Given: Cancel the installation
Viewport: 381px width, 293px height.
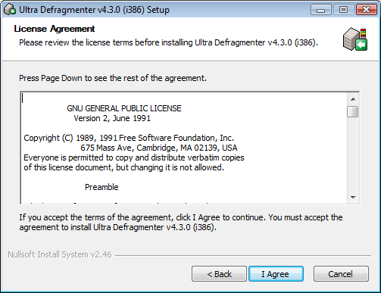Looking at the screenshot, I should pyautogui.click(x=341, y=274).
